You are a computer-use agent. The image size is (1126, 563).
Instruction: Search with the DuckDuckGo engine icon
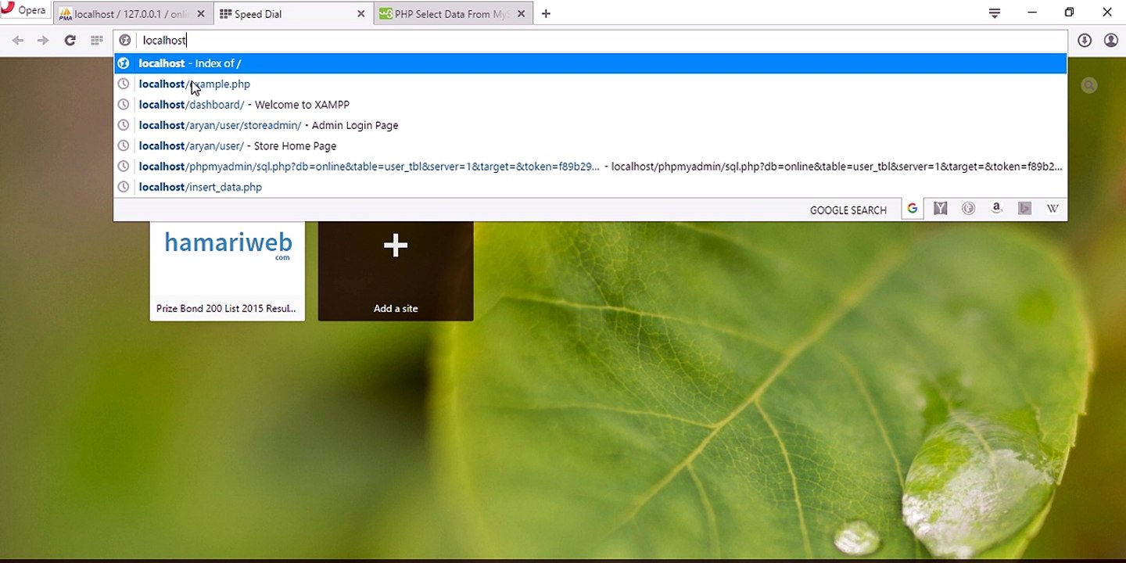[x=969, y=209]
